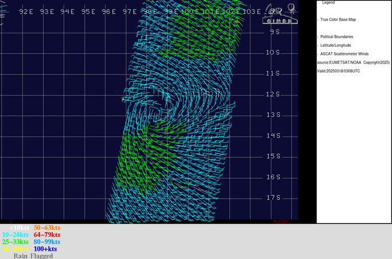392x259 pixels.
Task: Click the red '64-79kts' wind speed key
Action: [47, 235]
